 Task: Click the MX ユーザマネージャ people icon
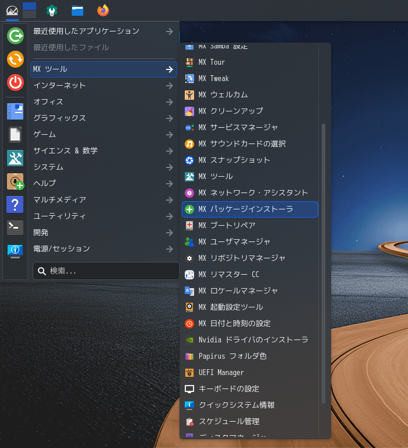click(x=189, y=242)
